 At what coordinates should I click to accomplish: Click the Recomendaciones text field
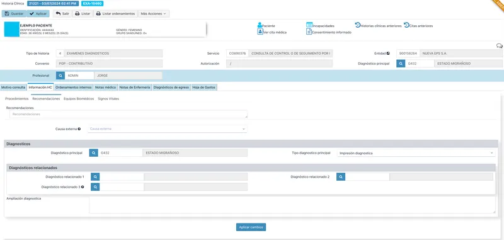129,114
